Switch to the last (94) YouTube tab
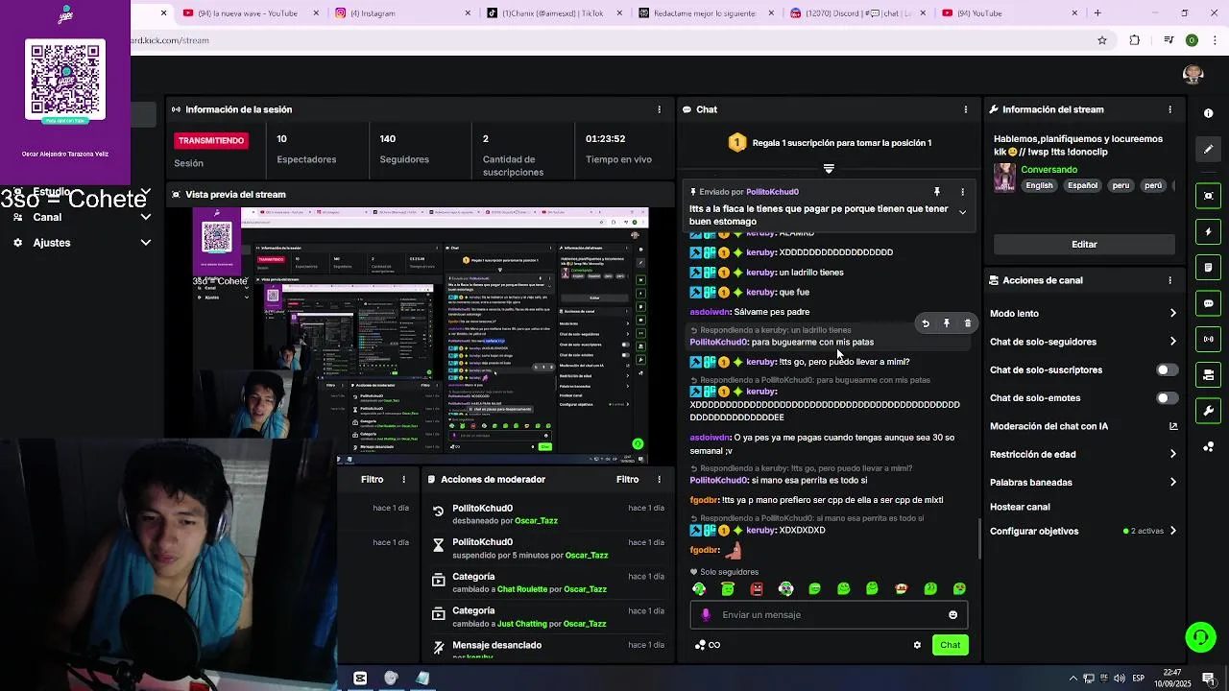1229x691 pixels. 1010,13
